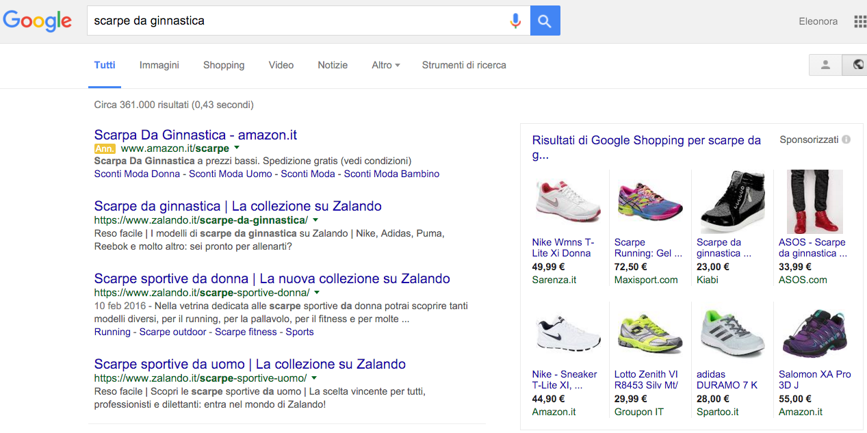Expand arrow next to www.amazon.it/scarpe

tap(237, 148)
